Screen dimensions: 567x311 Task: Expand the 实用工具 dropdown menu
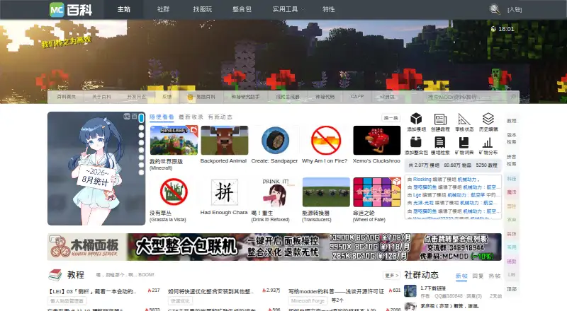[x=288, y=9]
